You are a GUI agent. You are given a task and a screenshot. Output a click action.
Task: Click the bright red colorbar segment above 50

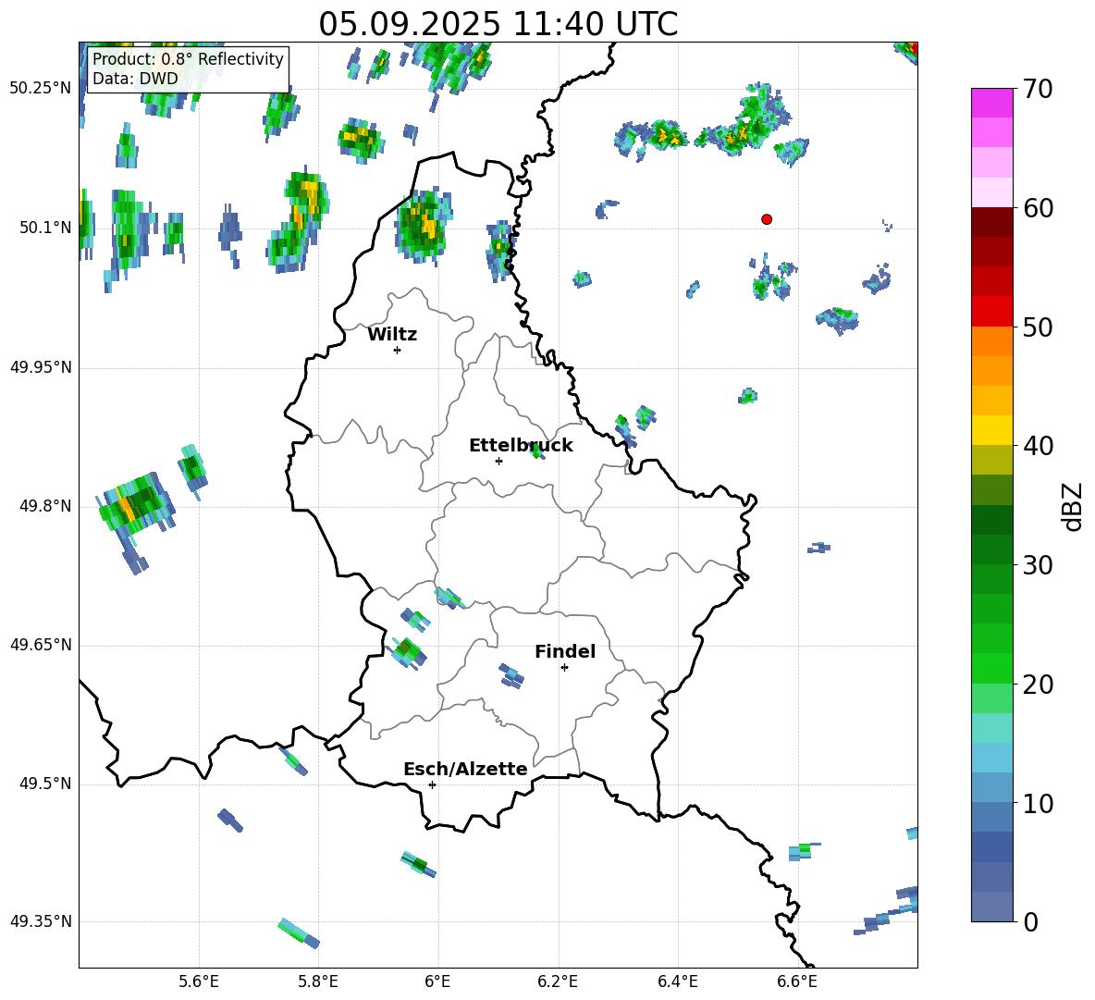pyautogui.click(x=991, y=312)
